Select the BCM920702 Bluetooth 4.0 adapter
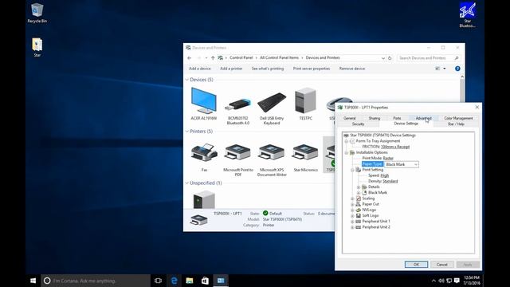 coord(238,109)
